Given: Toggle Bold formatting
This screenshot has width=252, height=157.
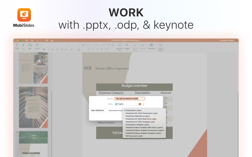Looking at the screenshot, I should 44,50.
